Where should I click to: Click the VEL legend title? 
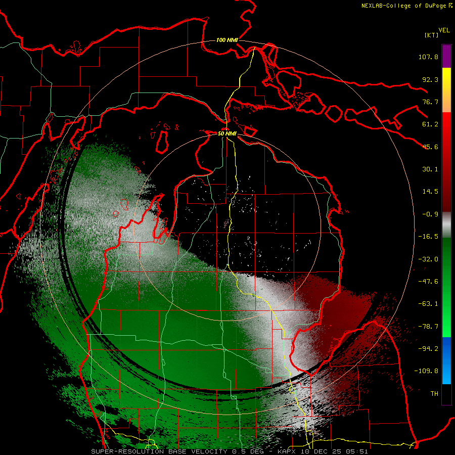click(444, 30)
